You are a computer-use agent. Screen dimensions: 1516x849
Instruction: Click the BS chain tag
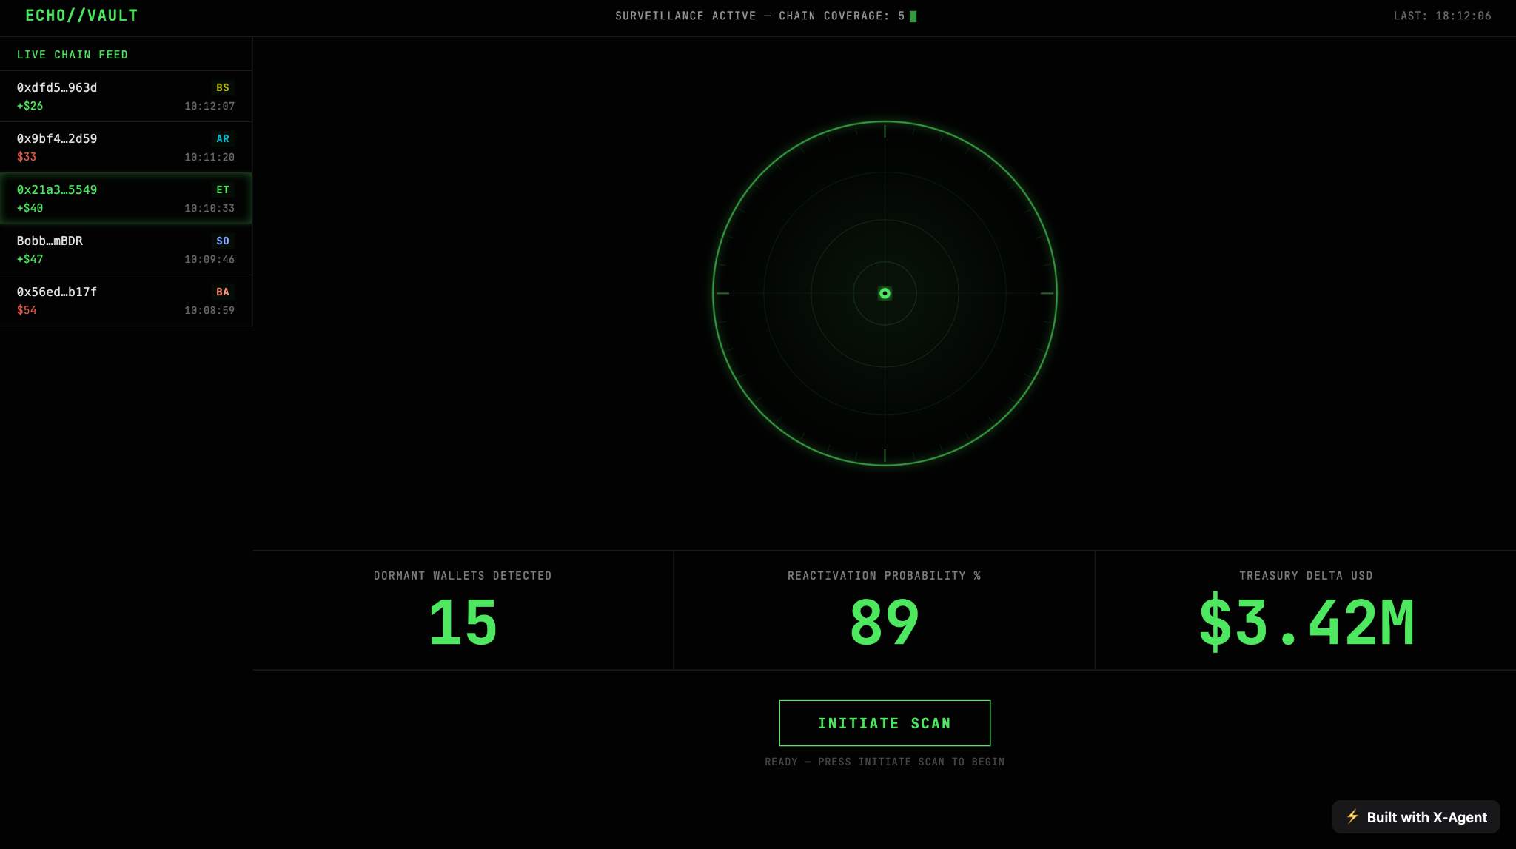(223, 87)
